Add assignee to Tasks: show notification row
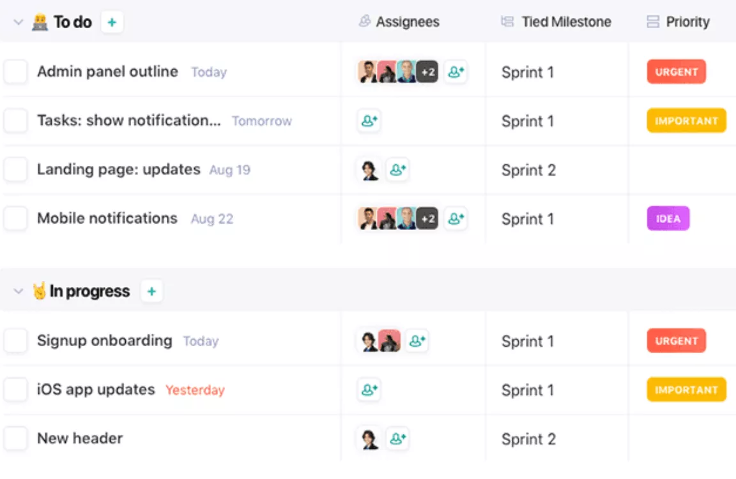736x479 pixels. [369, 121]
